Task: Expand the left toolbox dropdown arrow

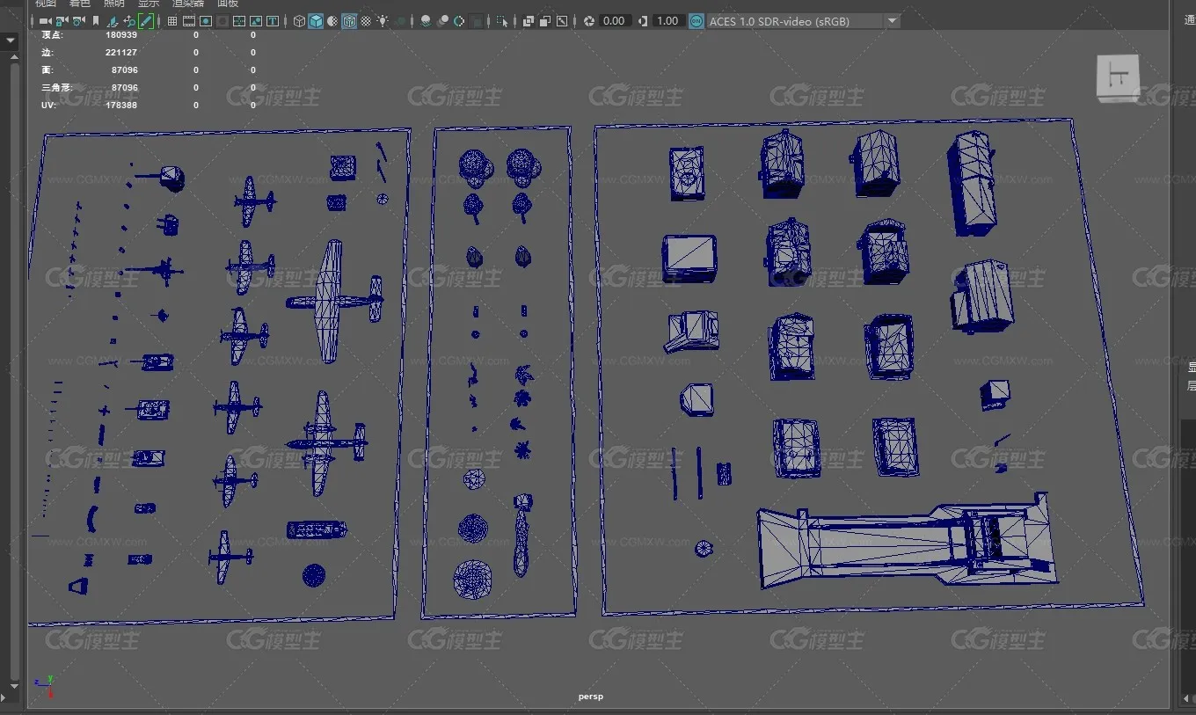Action: point(11,40)
